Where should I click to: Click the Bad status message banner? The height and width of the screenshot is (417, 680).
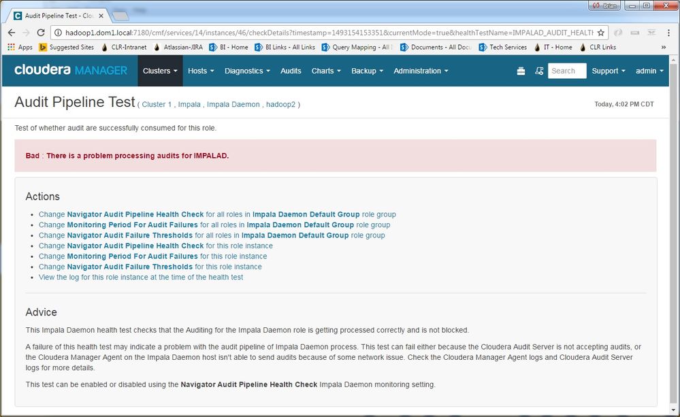point(335,156)
